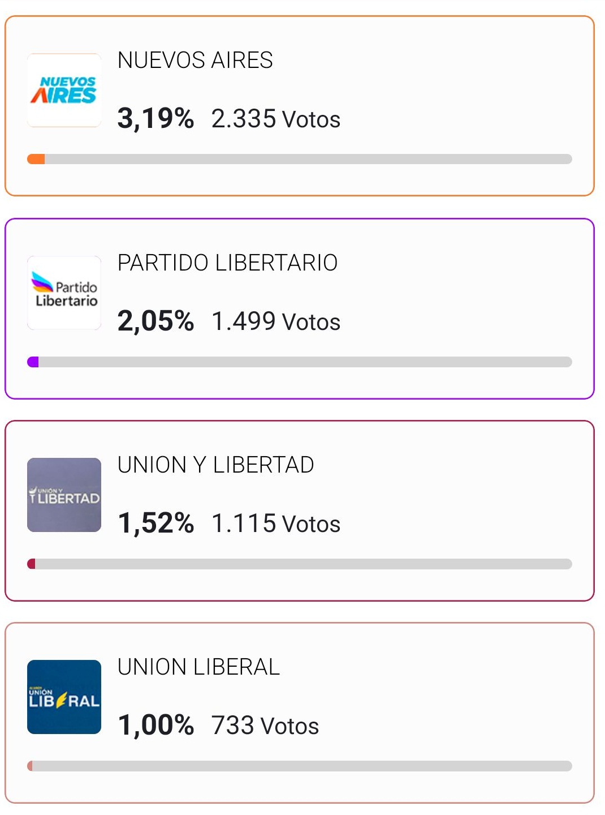Click the 1,00% percentage value
605x815 pixels.
pos(155,726)
